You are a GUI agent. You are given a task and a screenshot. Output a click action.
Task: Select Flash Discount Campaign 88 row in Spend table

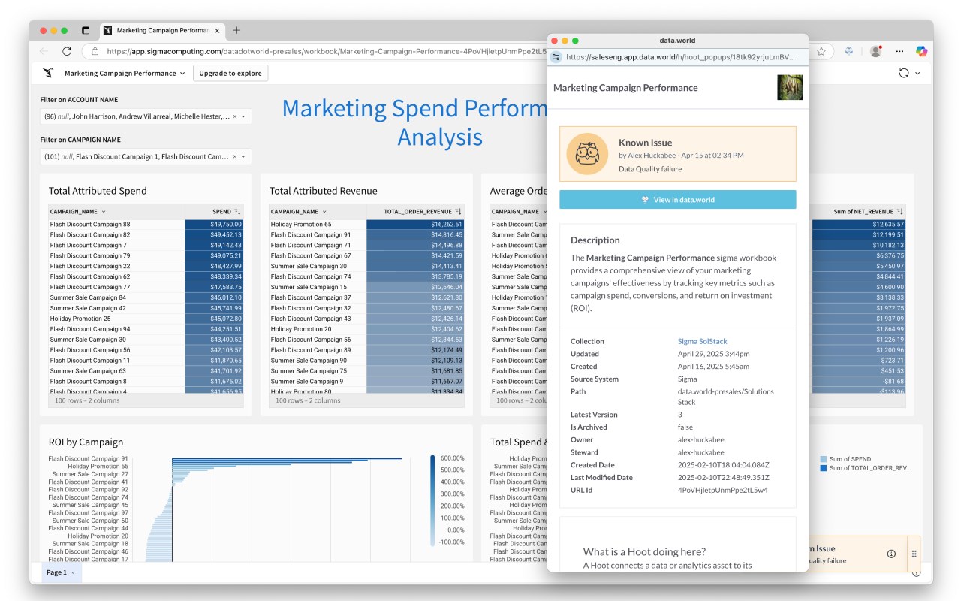[90, 225]
